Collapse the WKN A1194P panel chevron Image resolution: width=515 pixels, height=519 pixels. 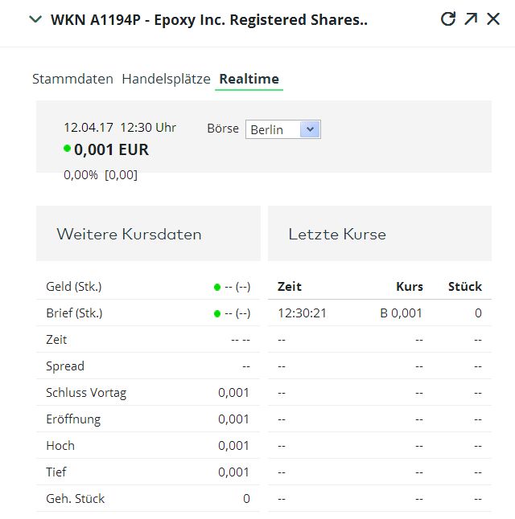coord(35,19)
